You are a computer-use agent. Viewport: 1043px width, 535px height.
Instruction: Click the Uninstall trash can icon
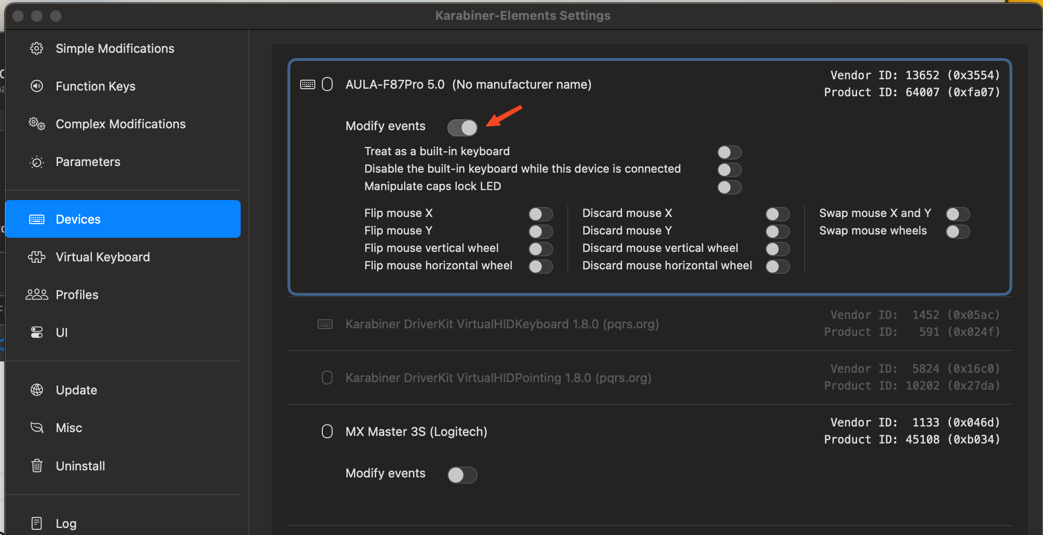37,466
